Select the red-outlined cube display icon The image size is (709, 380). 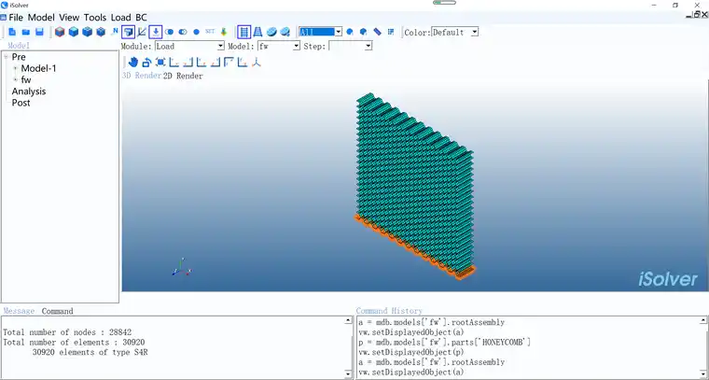point(60,32)
